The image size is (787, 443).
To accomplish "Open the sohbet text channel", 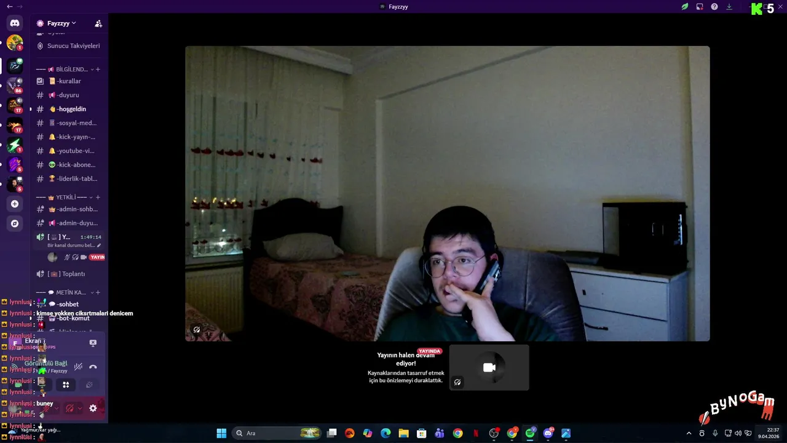I will coord(69,304).
